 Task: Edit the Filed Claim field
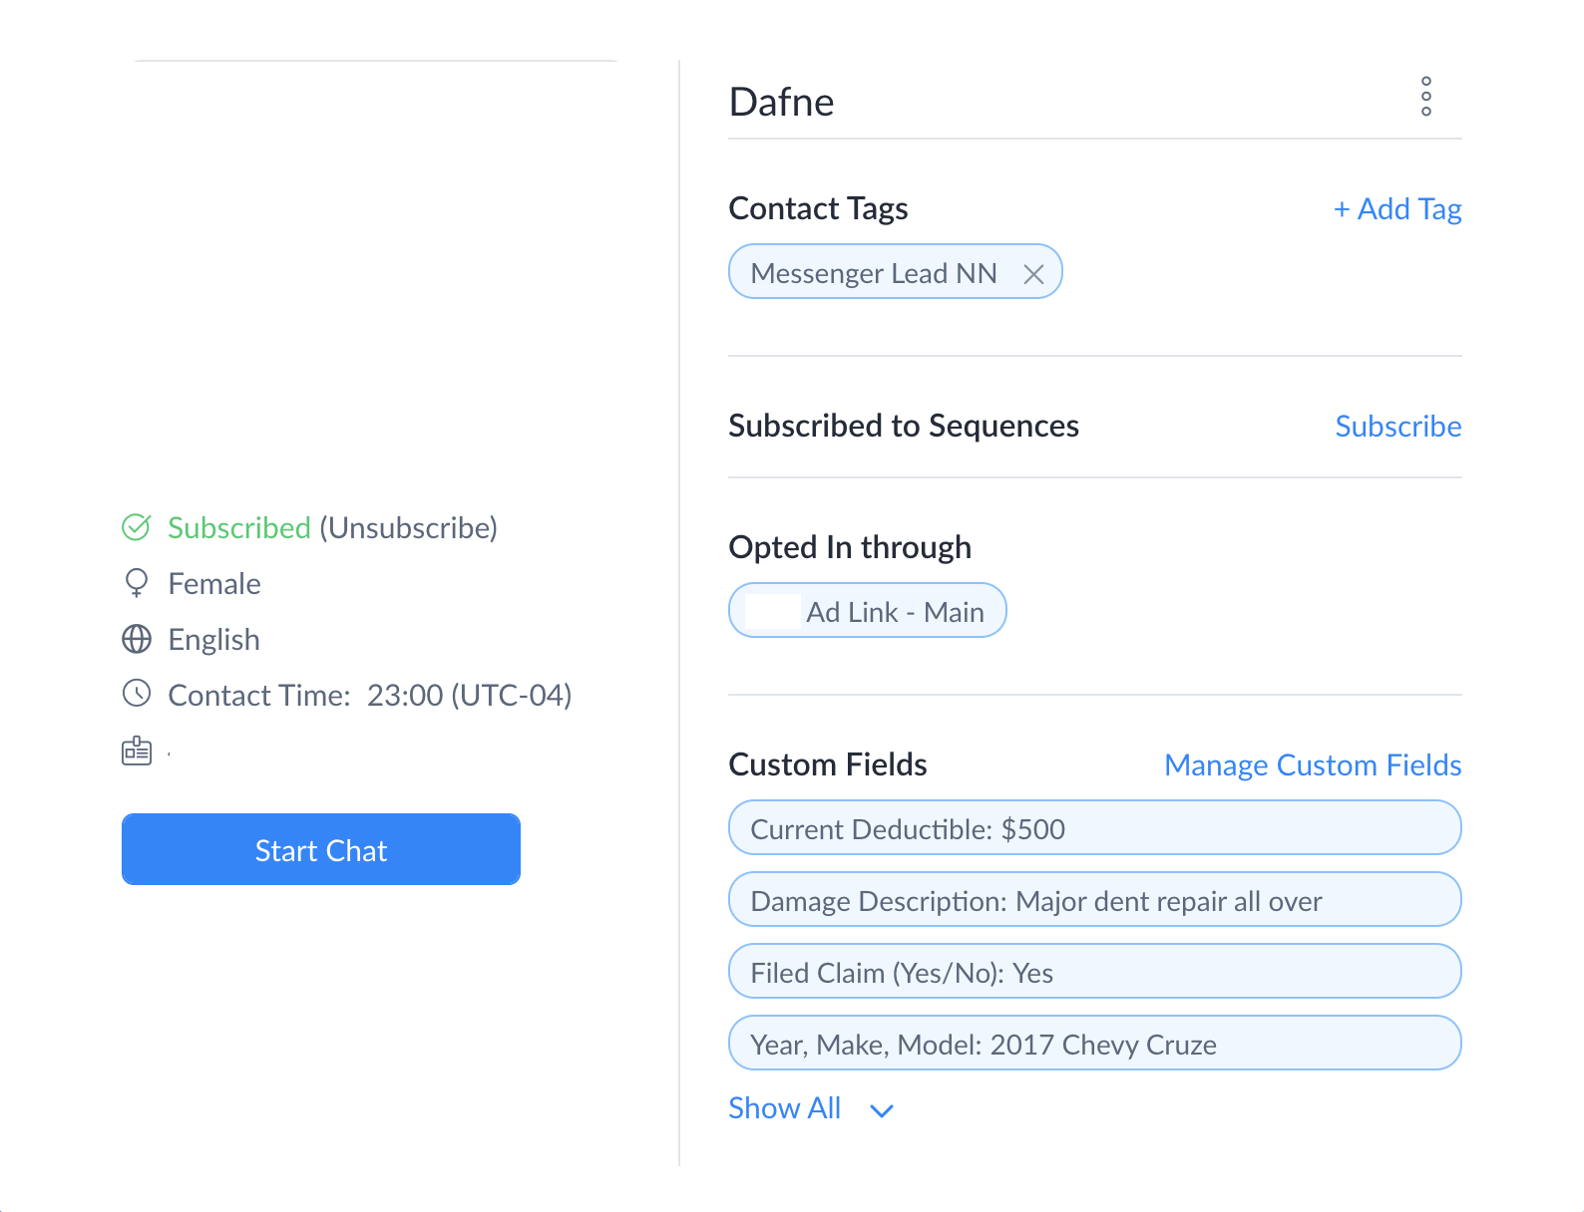click(1094, 972)
